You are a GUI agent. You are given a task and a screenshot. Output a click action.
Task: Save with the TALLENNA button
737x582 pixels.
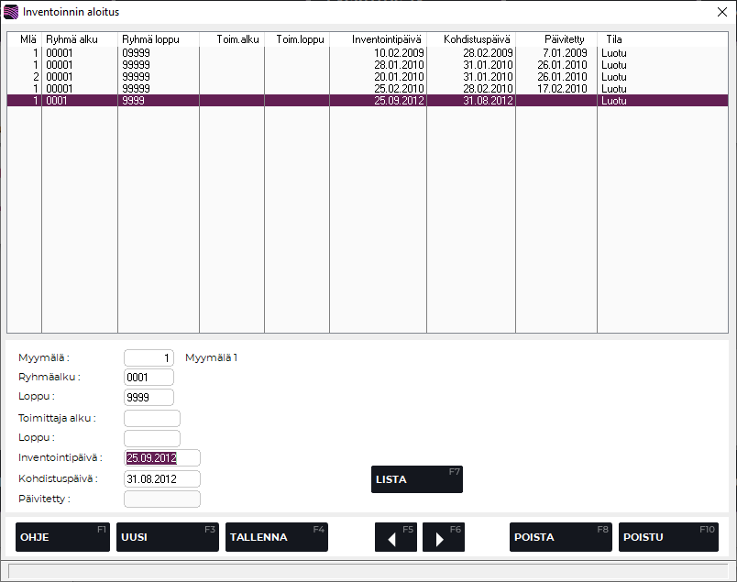click(276, 537)
